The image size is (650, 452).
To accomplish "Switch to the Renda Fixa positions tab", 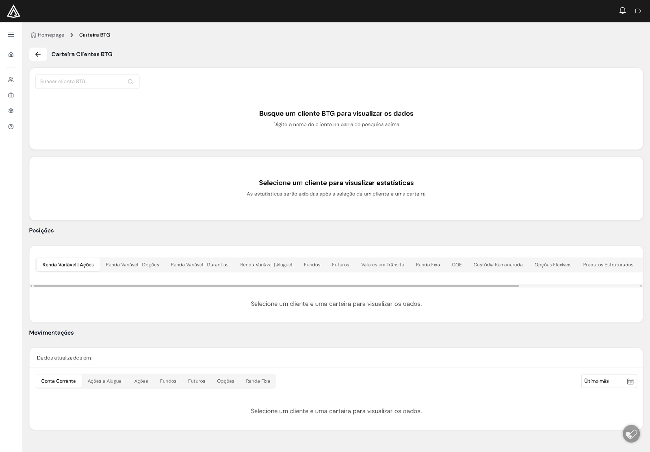I will pos(428,264).
